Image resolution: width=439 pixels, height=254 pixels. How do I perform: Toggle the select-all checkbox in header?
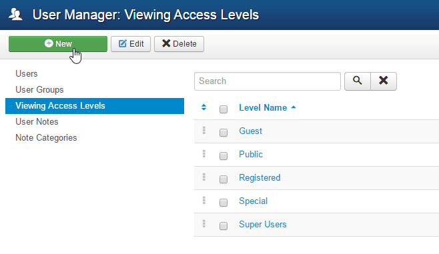click(x=224, y=109)
